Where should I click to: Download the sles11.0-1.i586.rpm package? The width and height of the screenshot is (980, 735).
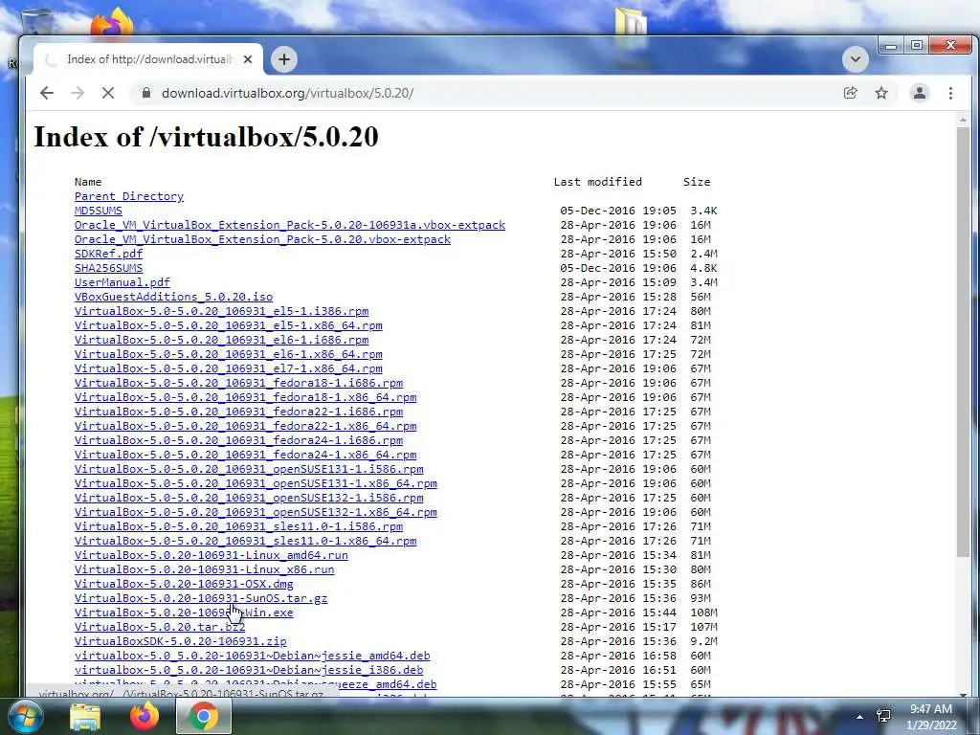[x=238, y=527]
